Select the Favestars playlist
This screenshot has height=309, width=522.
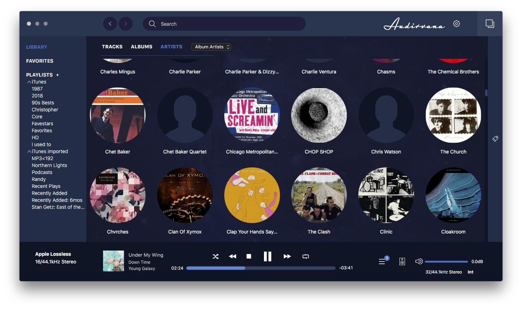coord(42,124)
